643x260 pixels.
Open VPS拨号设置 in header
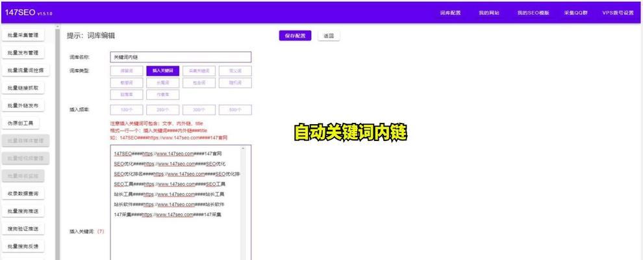click(x=618, y=13)
